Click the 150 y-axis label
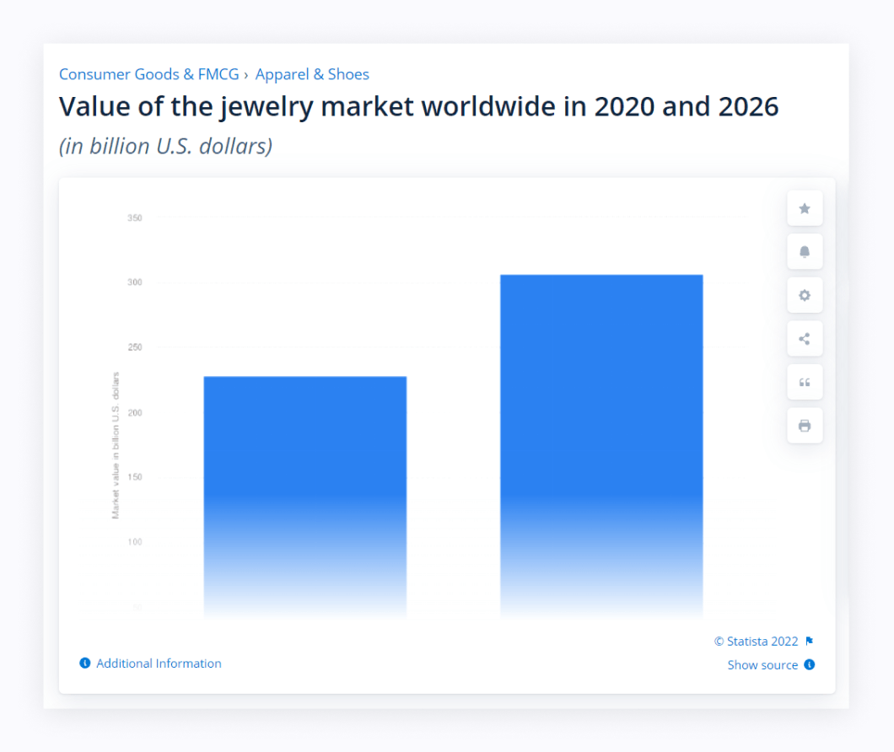 click(135, 477)
